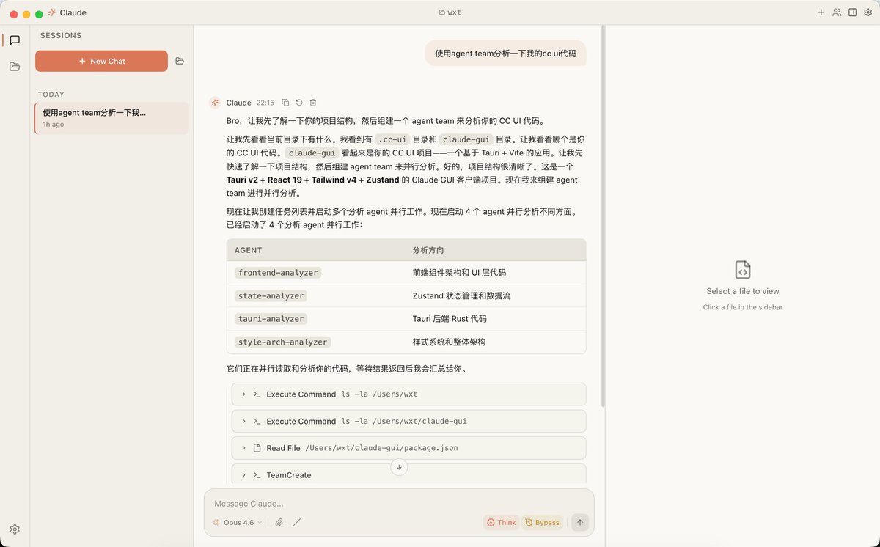Regenerate the response with the retry icon
The width and height of the screenshot is (880, 547).
(x=299, y=103)
